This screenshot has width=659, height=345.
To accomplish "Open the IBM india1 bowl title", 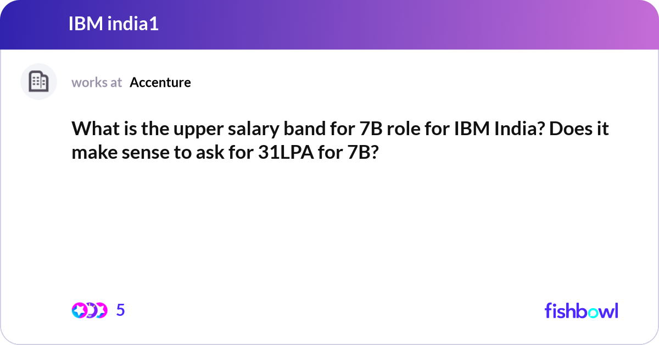I will (x=114, y=24).
